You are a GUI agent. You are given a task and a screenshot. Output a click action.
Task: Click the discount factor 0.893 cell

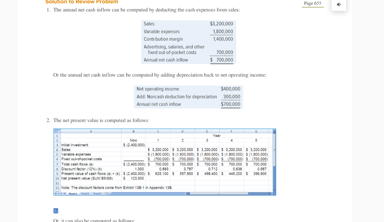pos(163,169)
